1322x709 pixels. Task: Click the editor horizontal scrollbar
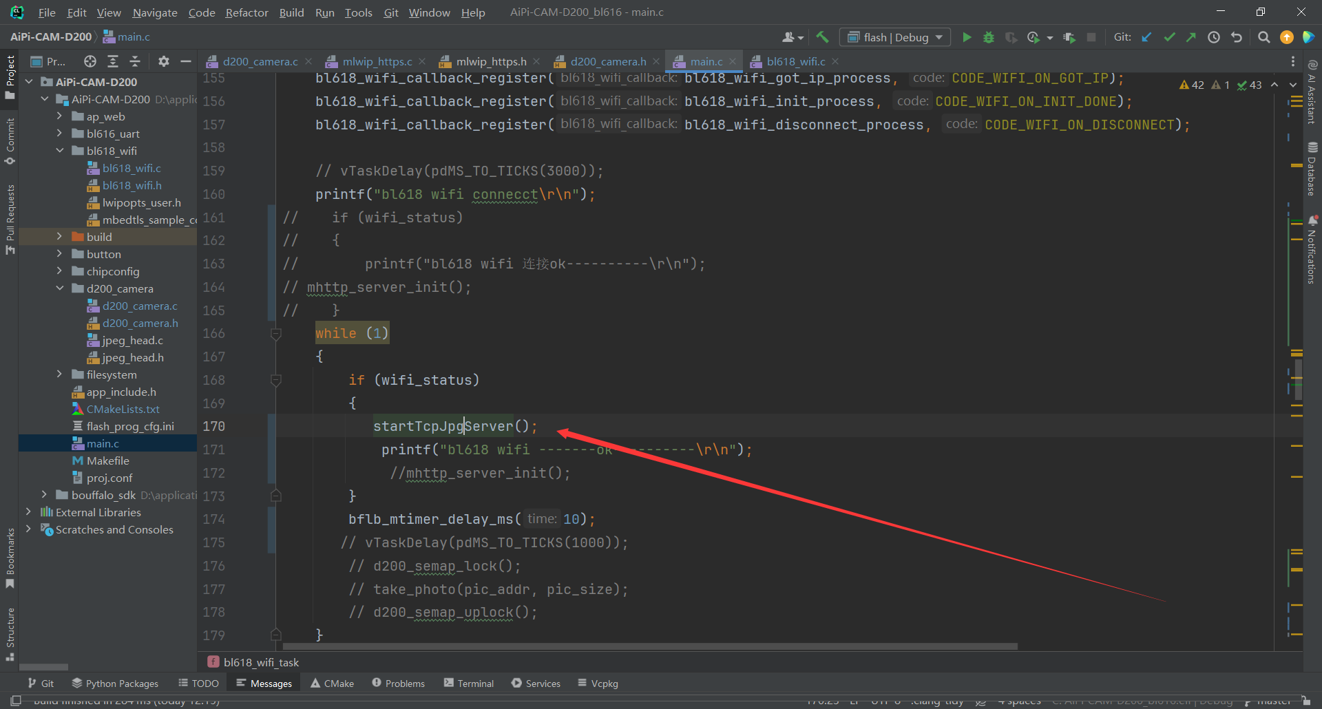point(649,646)
